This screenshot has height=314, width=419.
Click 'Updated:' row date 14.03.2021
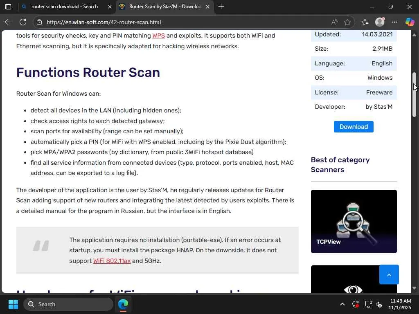pyautogui.click(x=377, y=34)
